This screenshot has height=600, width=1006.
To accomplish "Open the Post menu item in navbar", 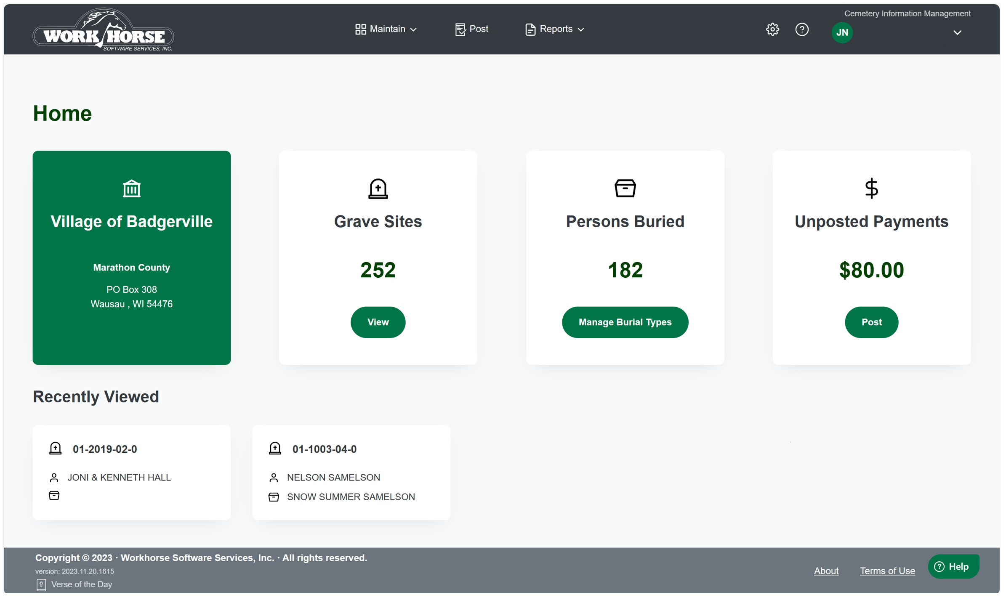I will click(471, 29).
